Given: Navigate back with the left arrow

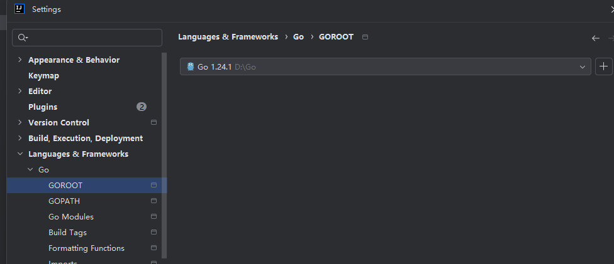Looking at the screenshot, I should click(x=596, y=38).
